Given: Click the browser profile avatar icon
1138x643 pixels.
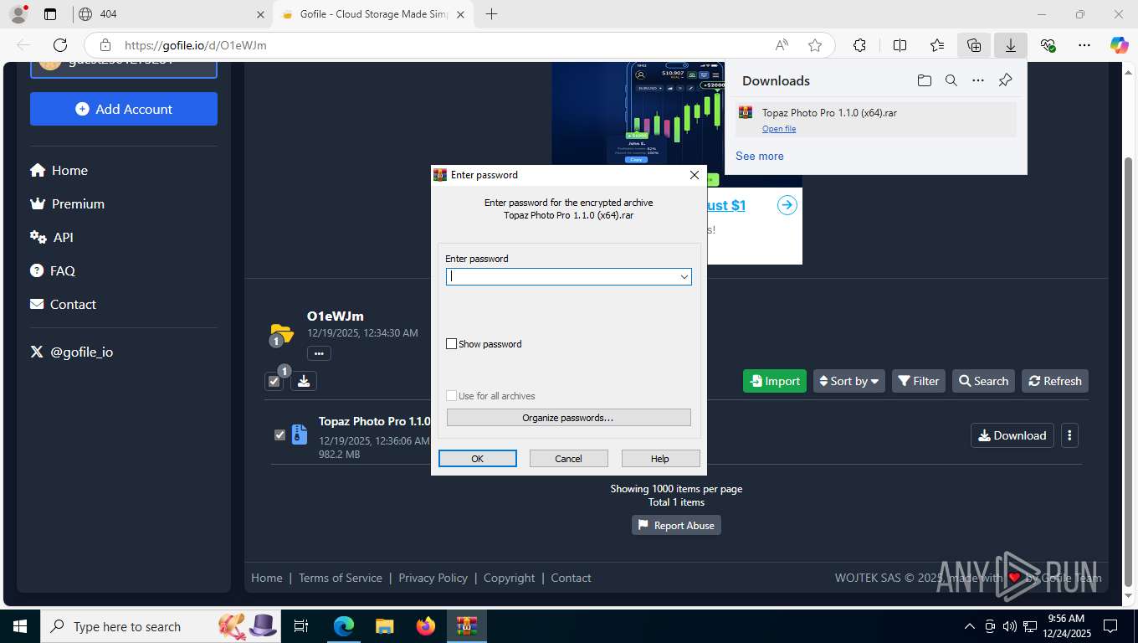Looking at the screenshot, I should [18, 14].
